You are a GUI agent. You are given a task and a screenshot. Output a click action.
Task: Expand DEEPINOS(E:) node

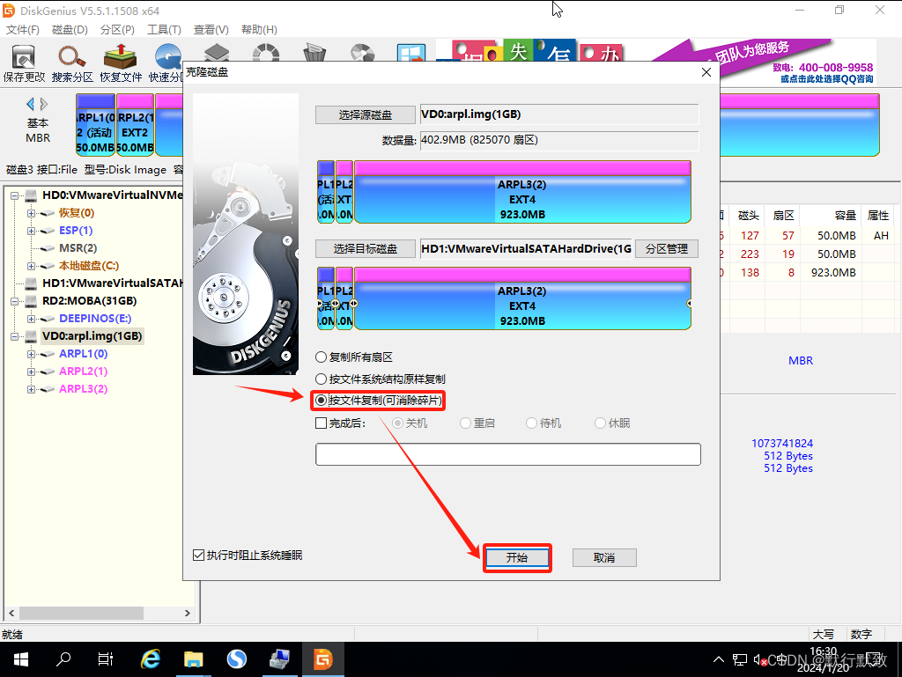click(x=31, y=319)
